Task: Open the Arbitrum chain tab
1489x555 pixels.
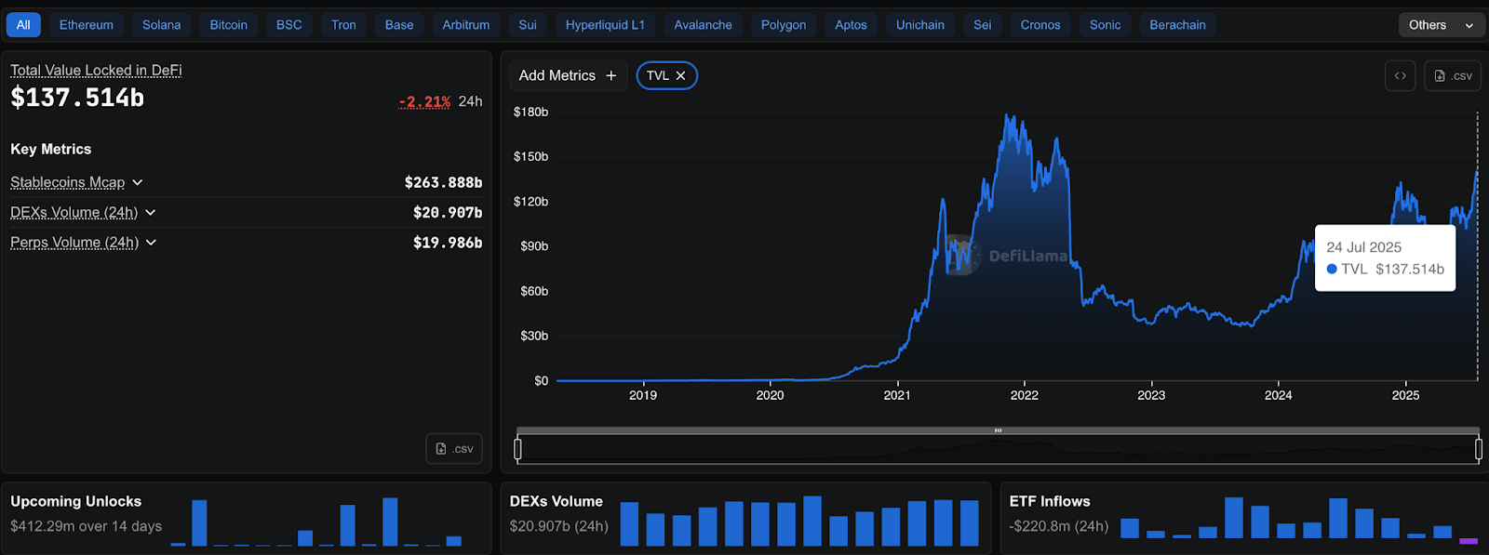Action: tap(466, 25)
